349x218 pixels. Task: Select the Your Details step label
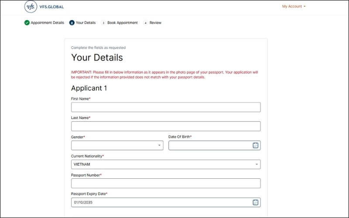coord(86,23)
